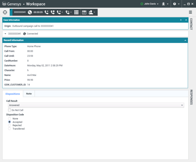Click the Call From value 00:00
196x162 pixels.
(30, 51)
